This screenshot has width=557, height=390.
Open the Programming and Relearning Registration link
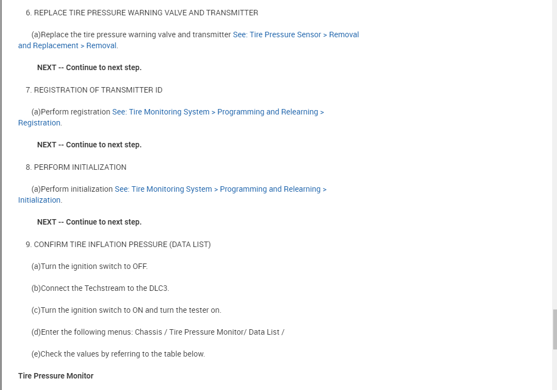click(218, 112)
